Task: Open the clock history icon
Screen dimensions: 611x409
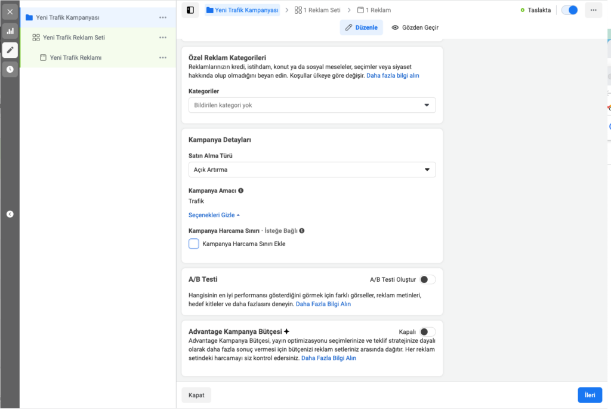Action: [10, 69]
